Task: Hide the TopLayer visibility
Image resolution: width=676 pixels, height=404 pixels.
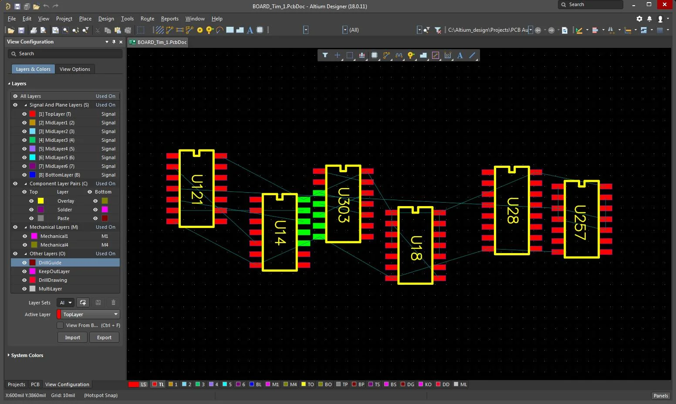Action: [24, 114]
